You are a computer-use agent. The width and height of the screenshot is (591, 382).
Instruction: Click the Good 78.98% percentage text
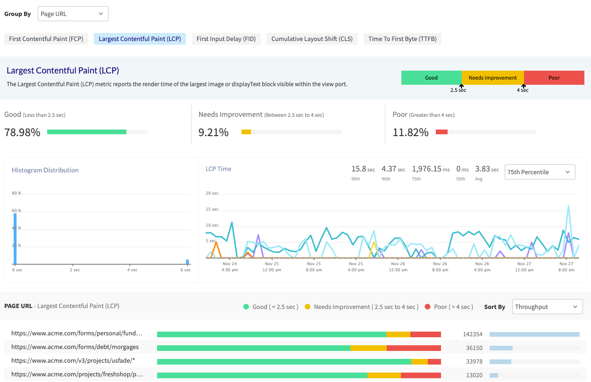22,132
